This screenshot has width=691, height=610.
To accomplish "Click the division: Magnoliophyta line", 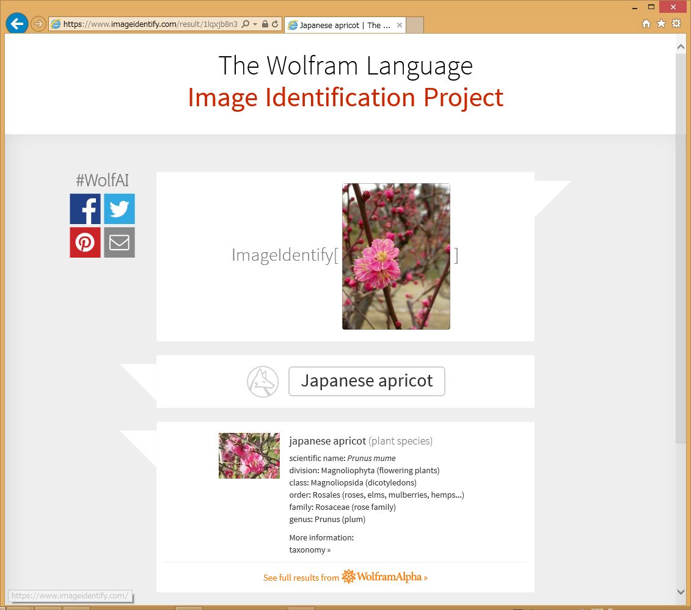I will coord(364,470).
